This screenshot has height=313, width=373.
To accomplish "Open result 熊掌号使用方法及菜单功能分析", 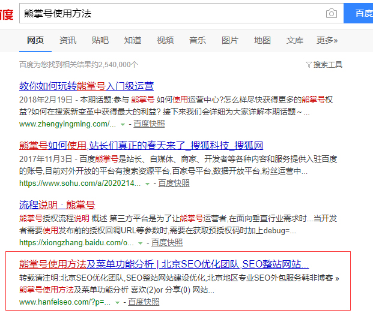I will [x=164, y=264].
